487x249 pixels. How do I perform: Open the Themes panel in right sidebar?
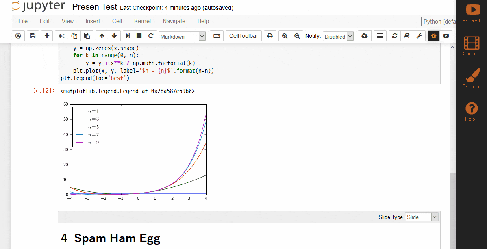(x=472, y=77)
